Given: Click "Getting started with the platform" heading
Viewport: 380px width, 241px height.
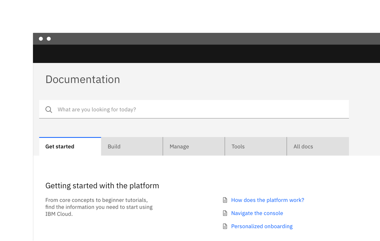Looking at the screenshot, I should point(102,185).
